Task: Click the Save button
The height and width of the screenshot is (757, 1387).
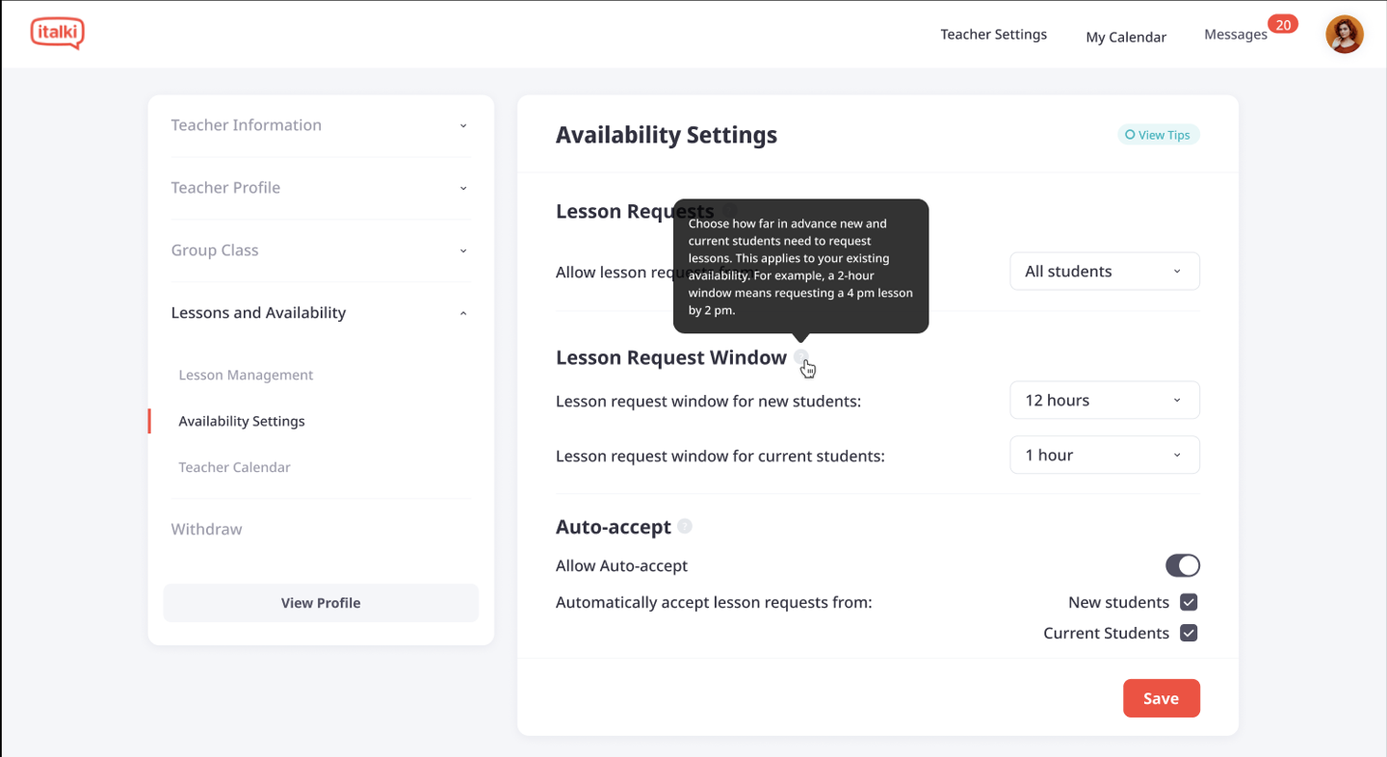Action: 1162,698
